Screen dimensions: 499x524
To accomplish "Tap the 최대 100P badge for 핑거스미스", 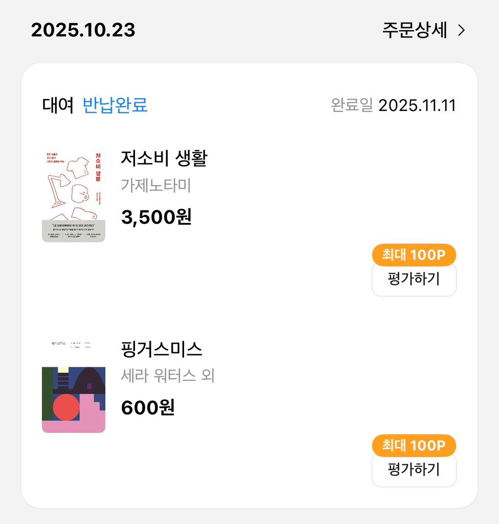I will coord(414,445).
